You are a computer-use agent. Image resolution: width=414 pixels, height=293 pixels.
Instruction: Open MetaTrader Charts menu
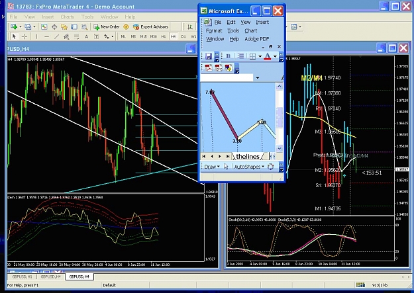pos(68,17)
